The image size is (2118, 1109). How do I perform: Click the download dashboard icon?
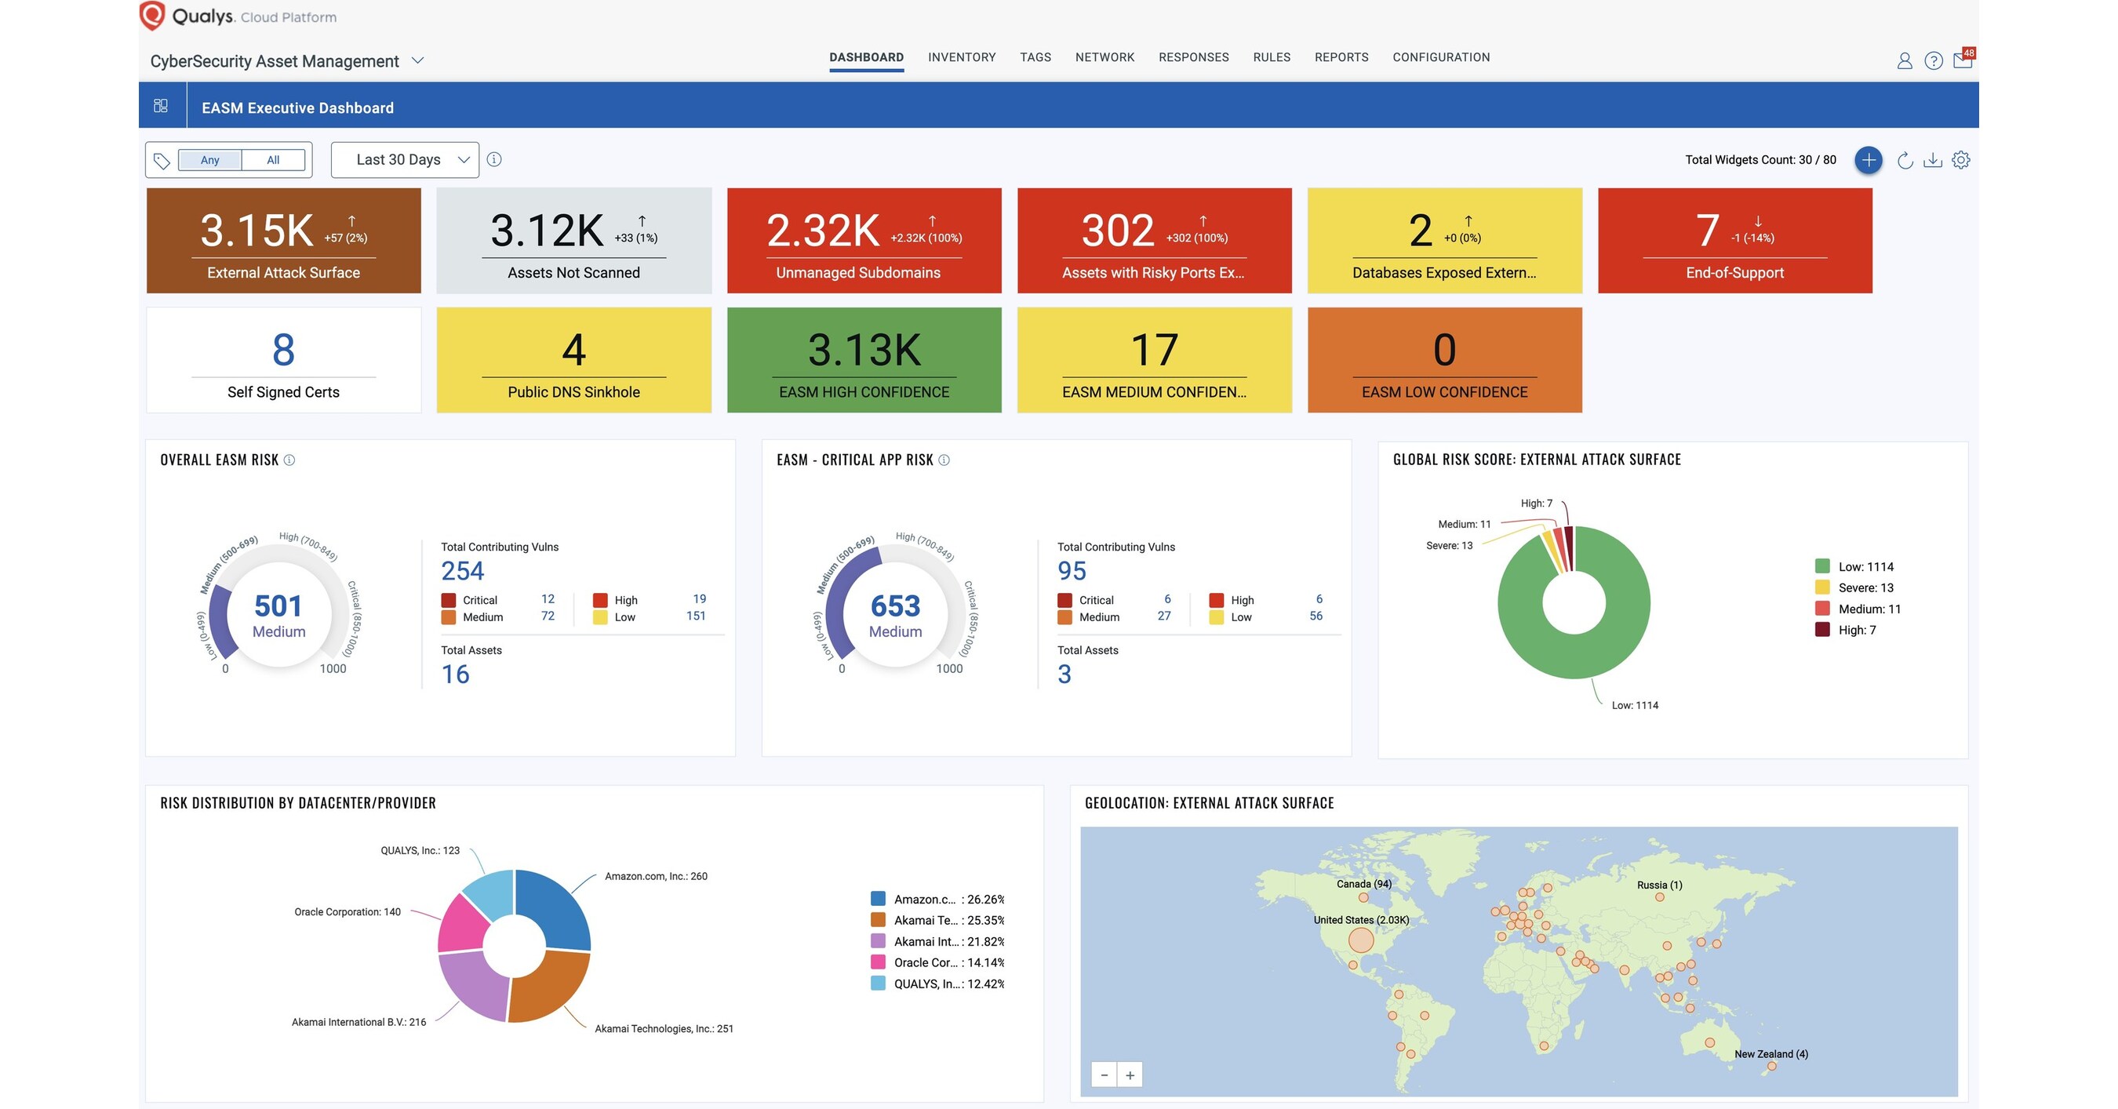point(1932,160)
